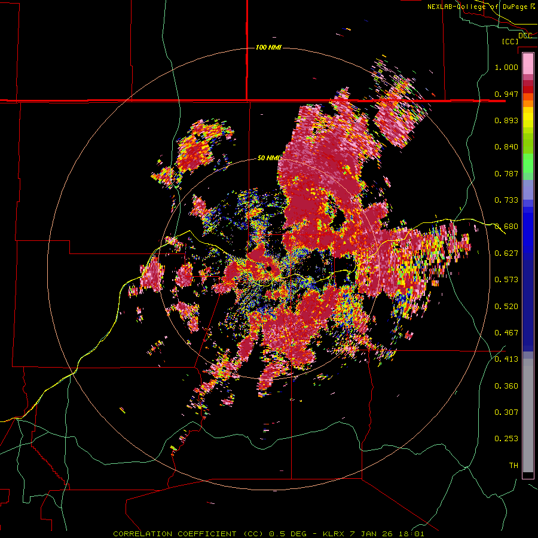This screenshot has height=538, width=538.
Task: Pick the light pink top color scale segment
Action: (x=528, y=63)
